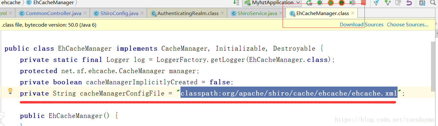Click the orange-highlighted run play icon
The height and width of the screenshot is (126, 438).
[x=330, y=3]
